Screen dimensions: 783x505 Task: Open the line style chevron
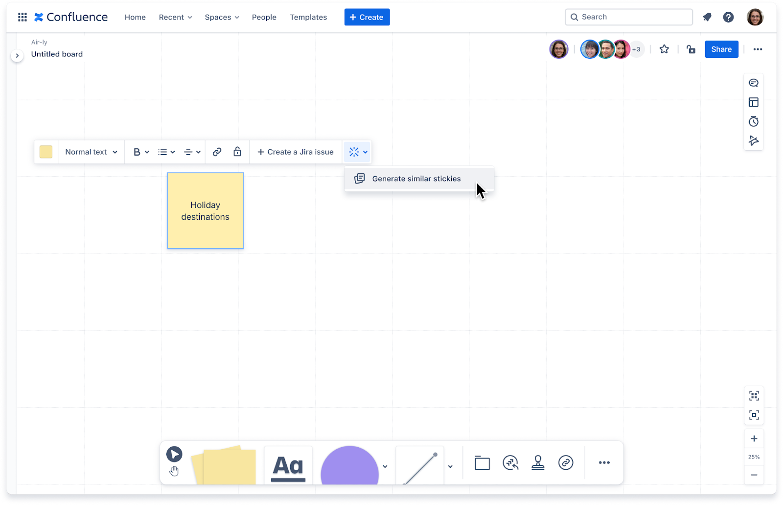pyautogui.click(x=451, y=466)
